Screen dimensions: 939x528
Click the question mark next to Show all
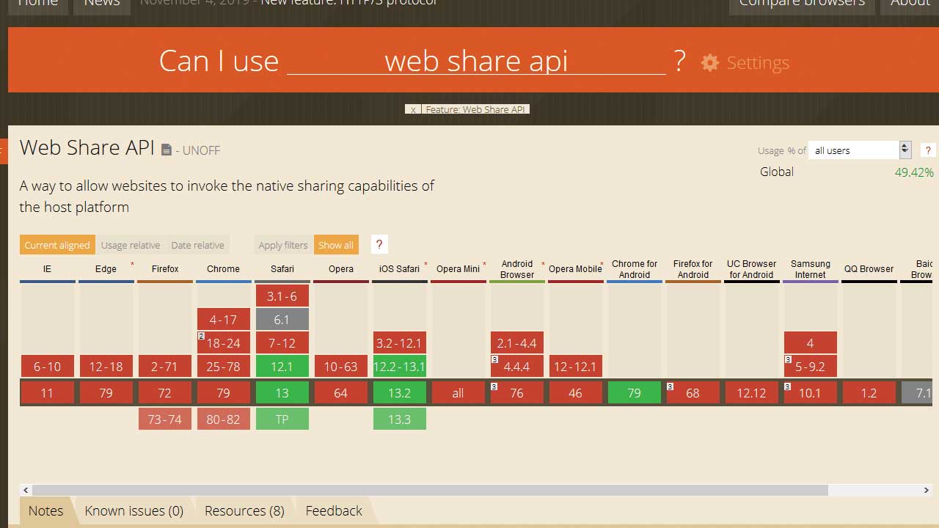click(379, 244)
